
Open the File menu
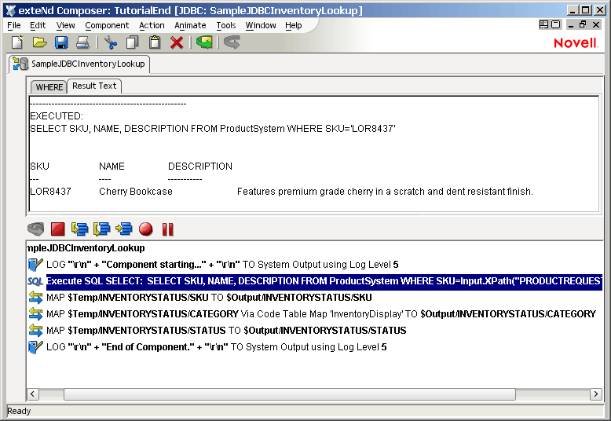tap(14, 25)
